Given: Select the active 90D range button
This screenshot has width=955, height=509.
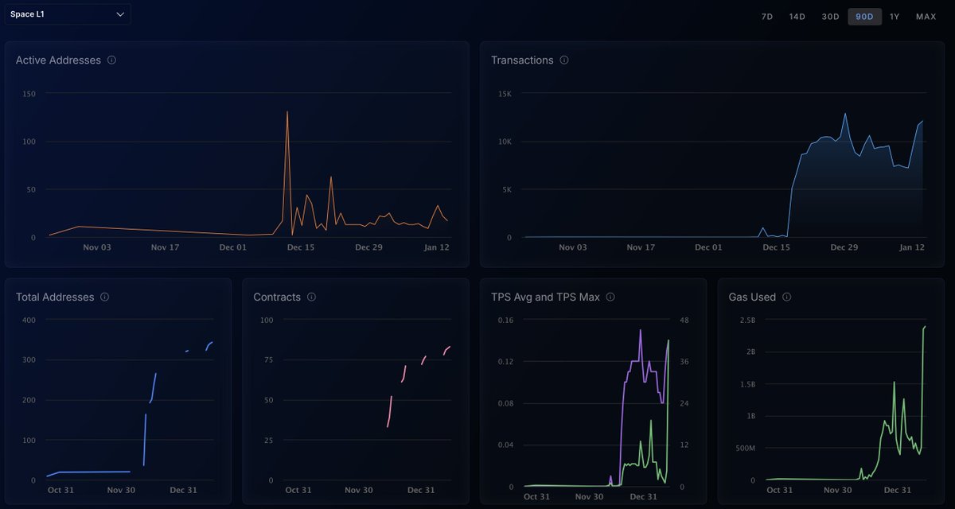Looking at the screenshot, I should coord(864,17).
